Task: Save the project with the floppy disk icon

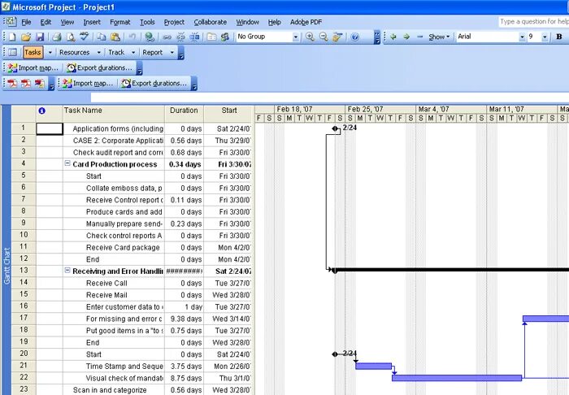Action: pyautogui.click(x=39, y=37)
